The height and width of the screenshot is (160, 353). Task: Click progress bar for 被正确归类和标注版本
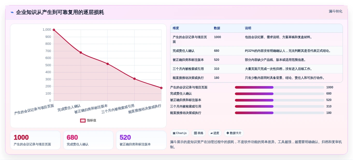(279, 100)
